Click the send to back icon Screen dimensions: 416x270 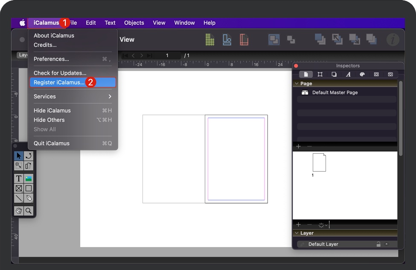coord(372,39)
